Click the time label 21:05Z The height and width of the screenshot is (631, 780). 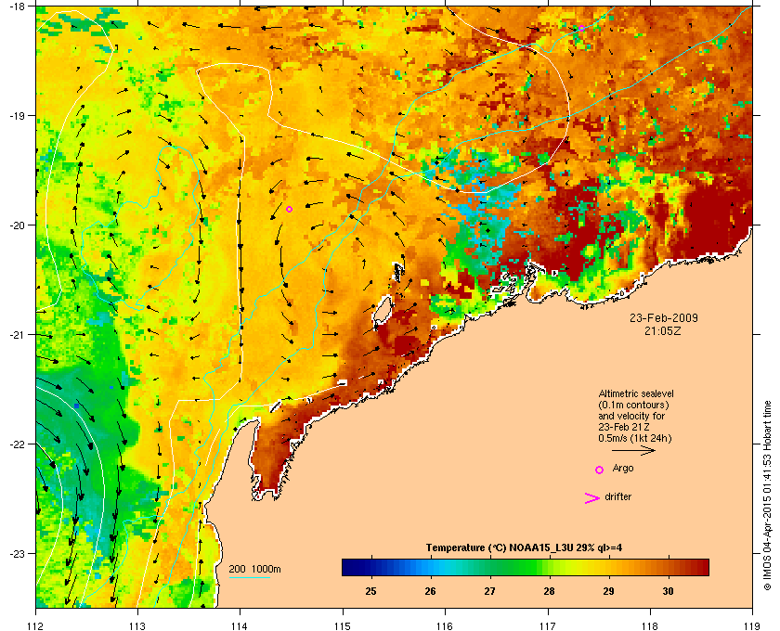[663, 330]
